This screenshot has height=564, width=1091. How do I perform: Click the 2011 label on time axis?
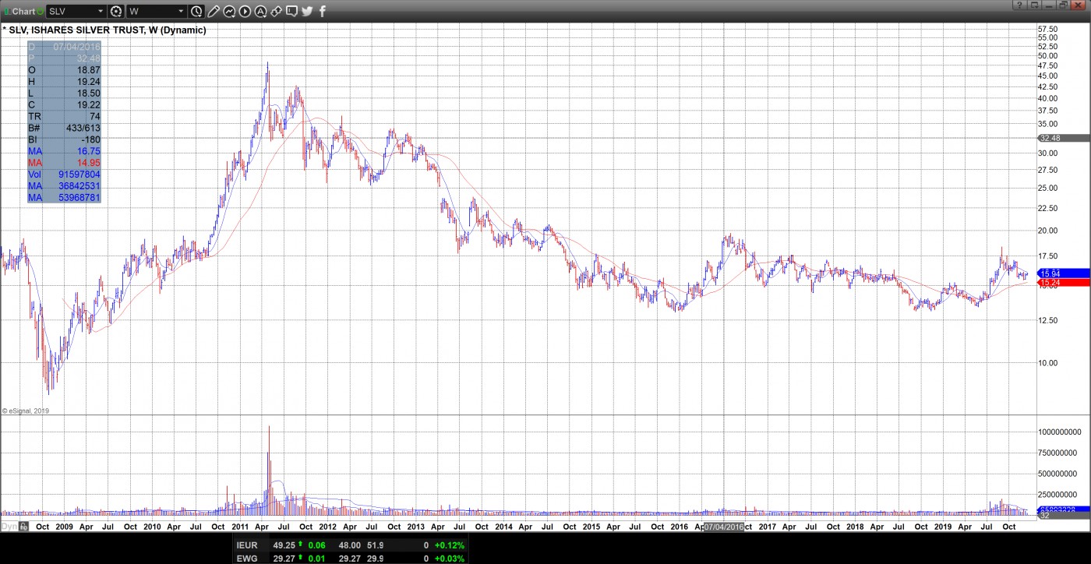pyautogui.click(x=239, y=527)
